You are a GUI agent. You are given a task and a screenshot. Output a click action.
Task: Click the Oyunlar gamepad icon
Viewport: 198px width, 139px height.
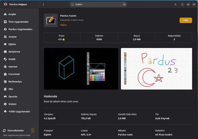click(x=5, y=97)
